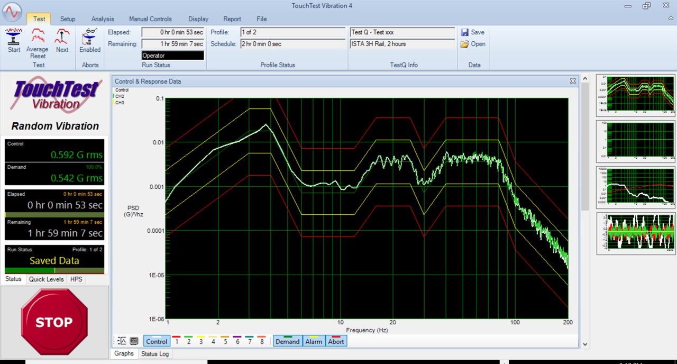The image size is (677, 364).
Task: Toggle the Alarm limit lines
Action: point(314,341)
